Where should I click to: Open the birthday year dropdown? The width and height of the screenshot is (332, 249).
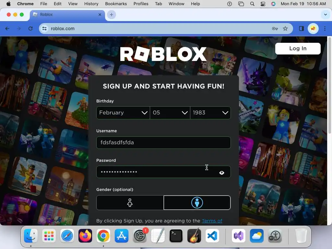210,113
